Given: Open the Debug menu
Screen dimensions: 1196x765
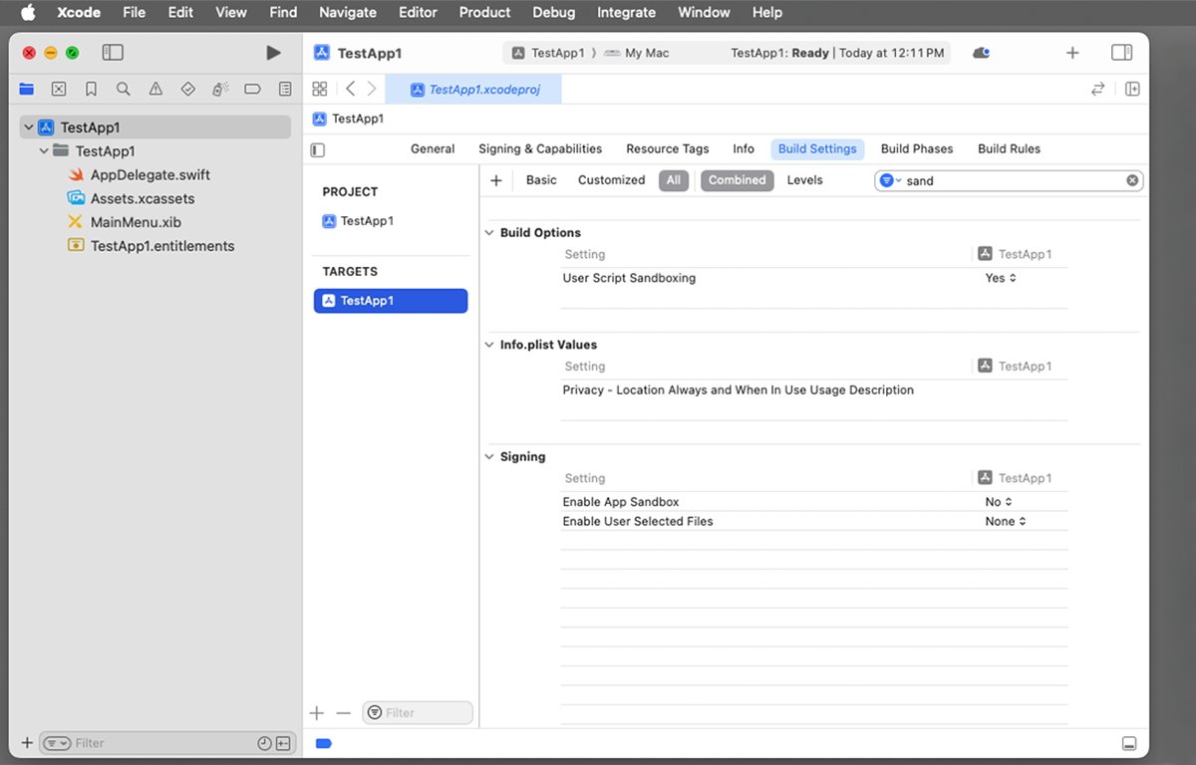Looking at the screenshot, I should 553,12.
